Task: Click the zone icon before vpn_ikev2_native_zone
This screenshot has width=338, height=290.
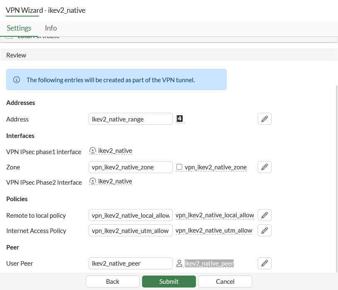Action: [179, 167]
